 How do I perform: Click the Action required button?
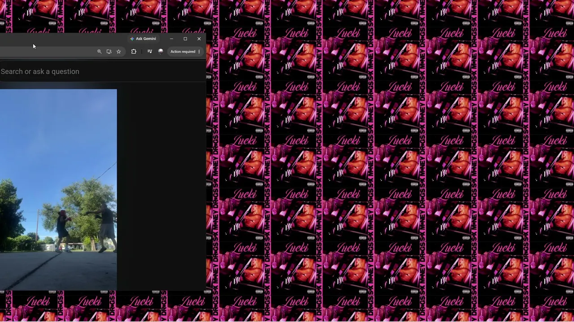pos(183,51)
